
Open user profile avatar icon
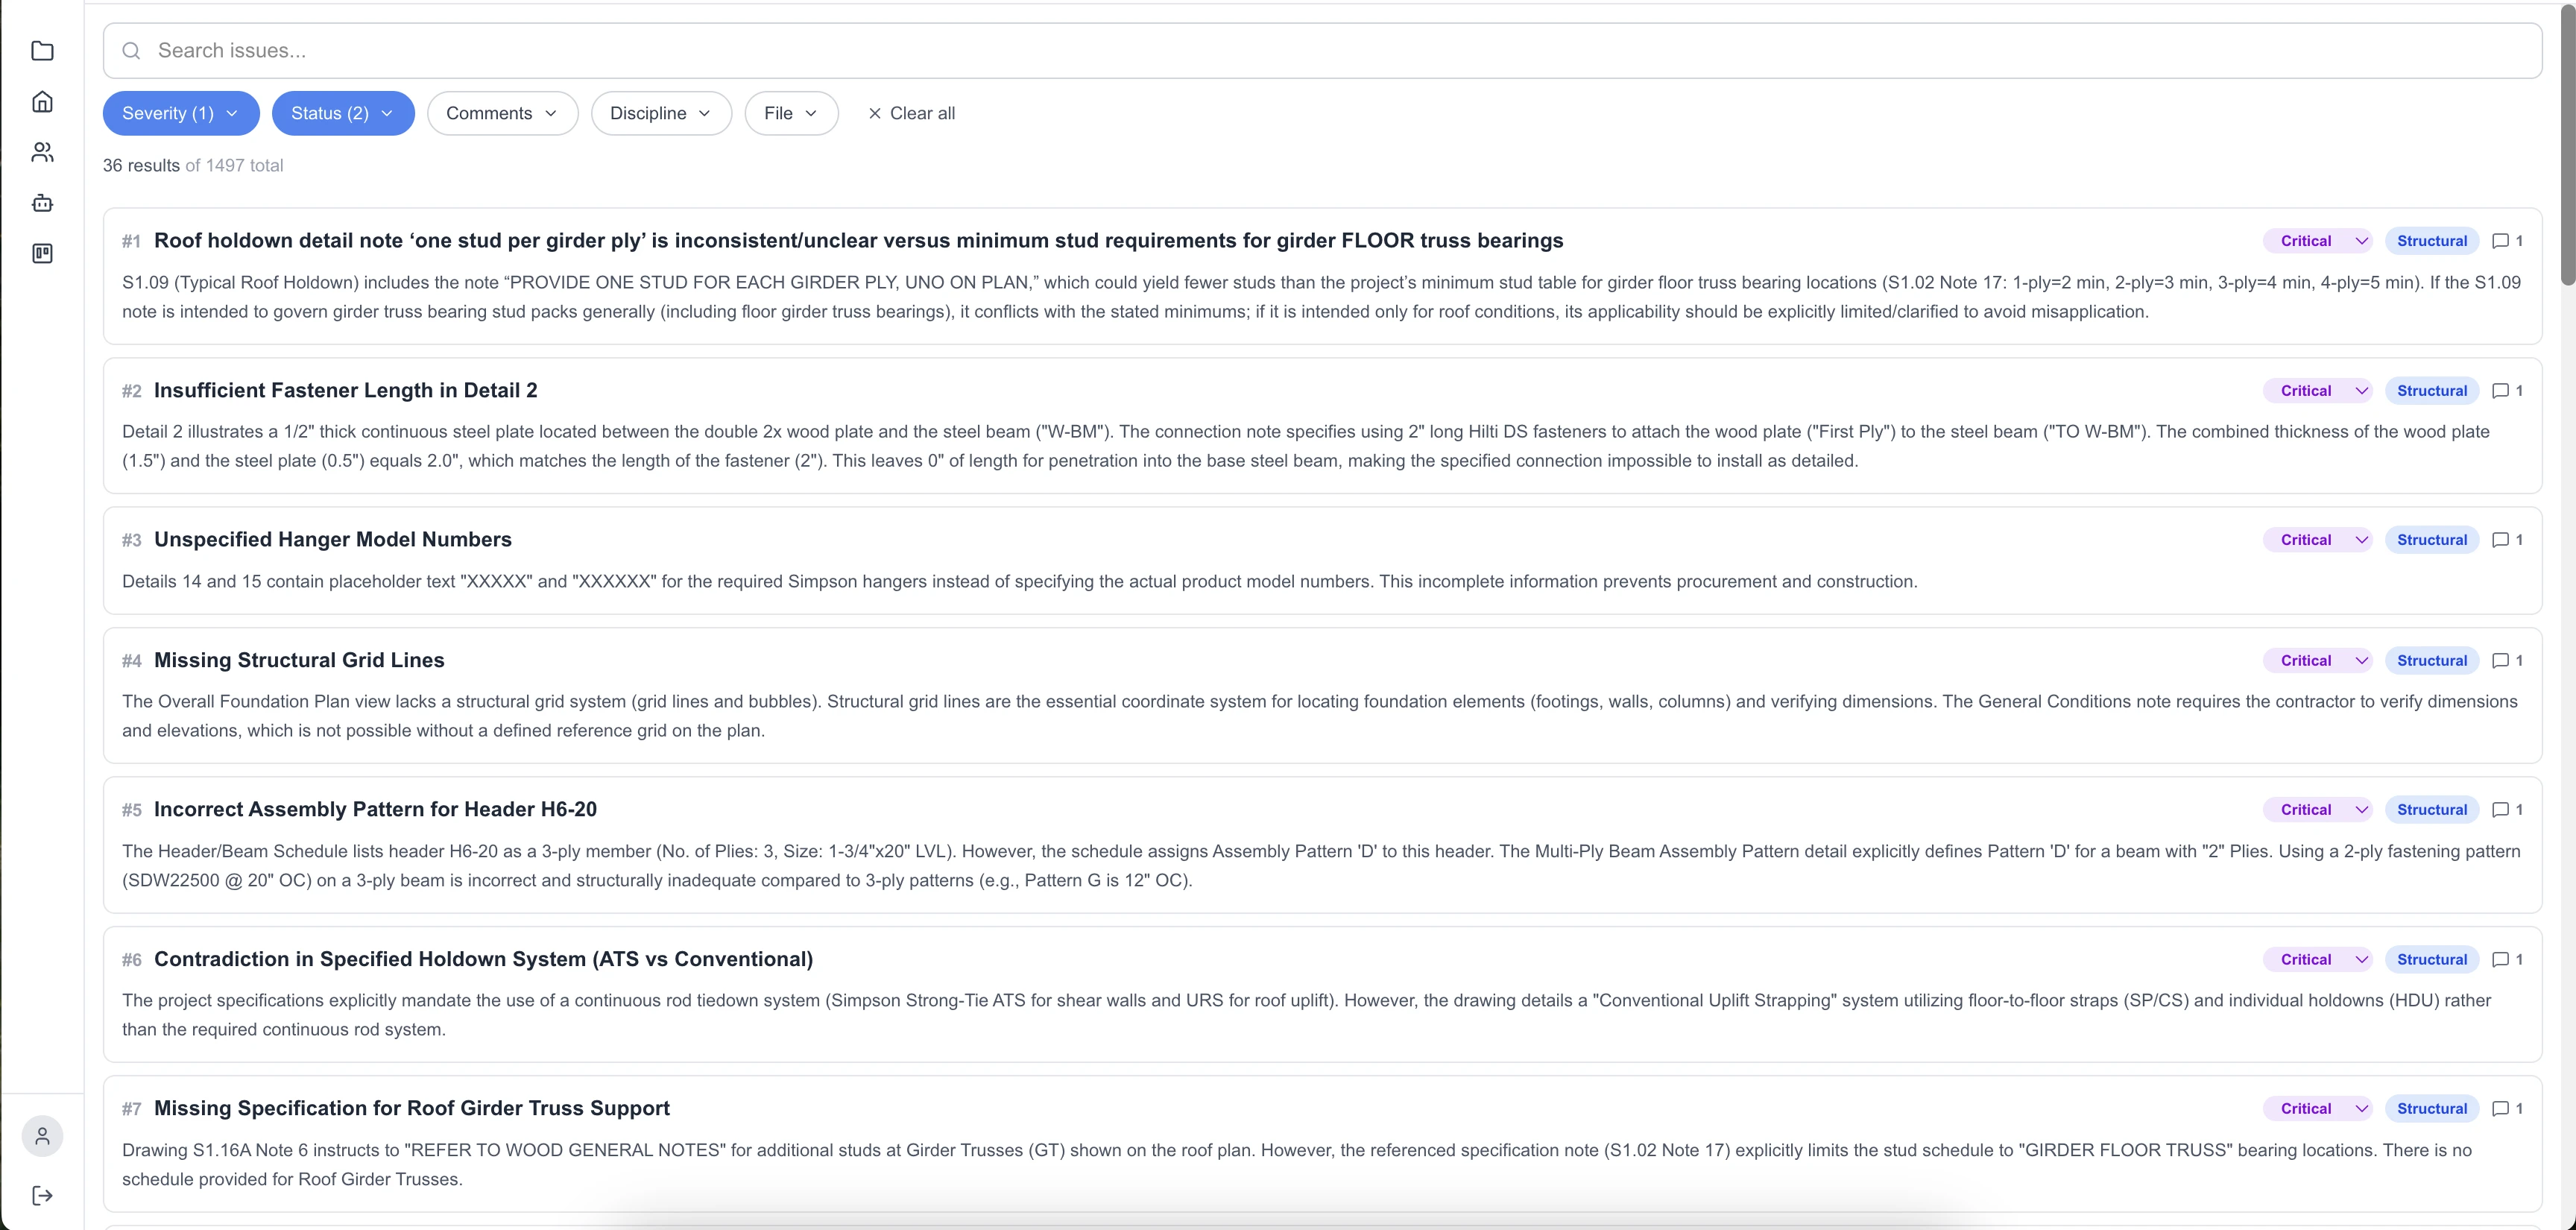pos(42,1136)
